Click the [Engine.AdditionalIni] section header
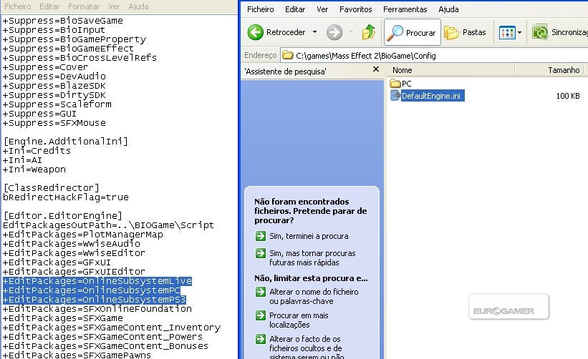This screenshot has height=359, width=588. 66,142
